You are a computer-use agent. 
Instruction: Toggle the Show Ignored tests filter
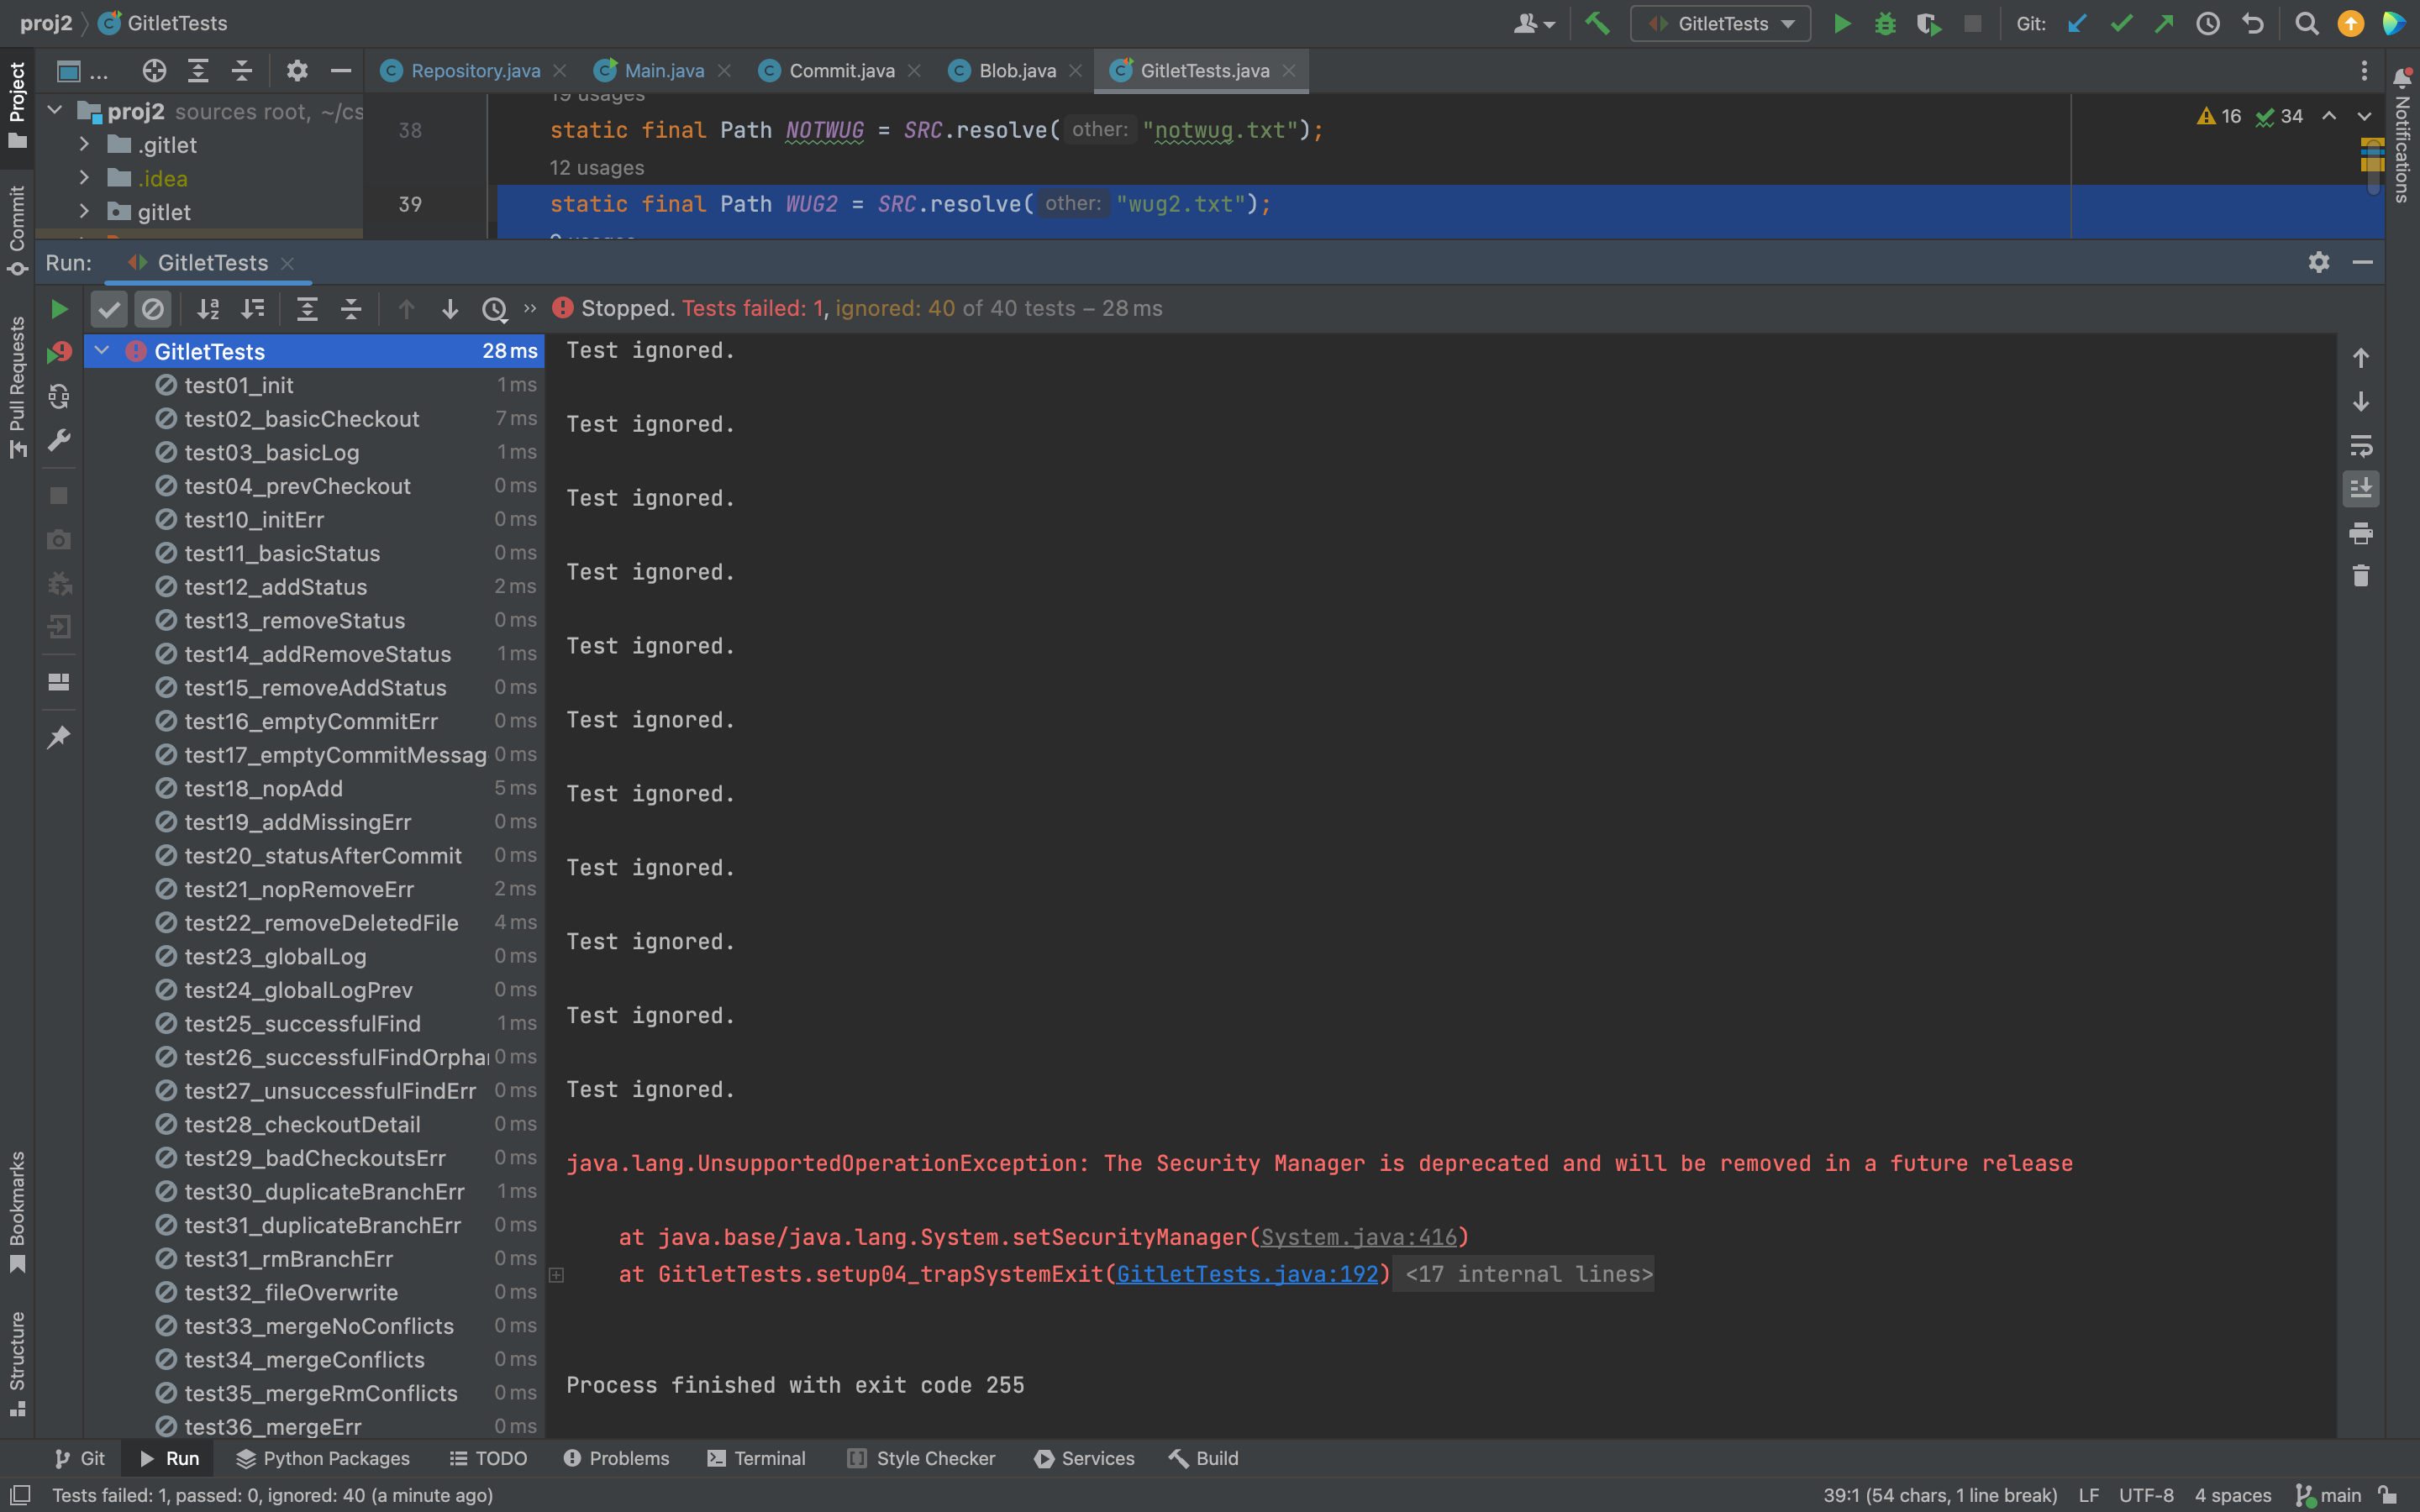tap(153, 309)
